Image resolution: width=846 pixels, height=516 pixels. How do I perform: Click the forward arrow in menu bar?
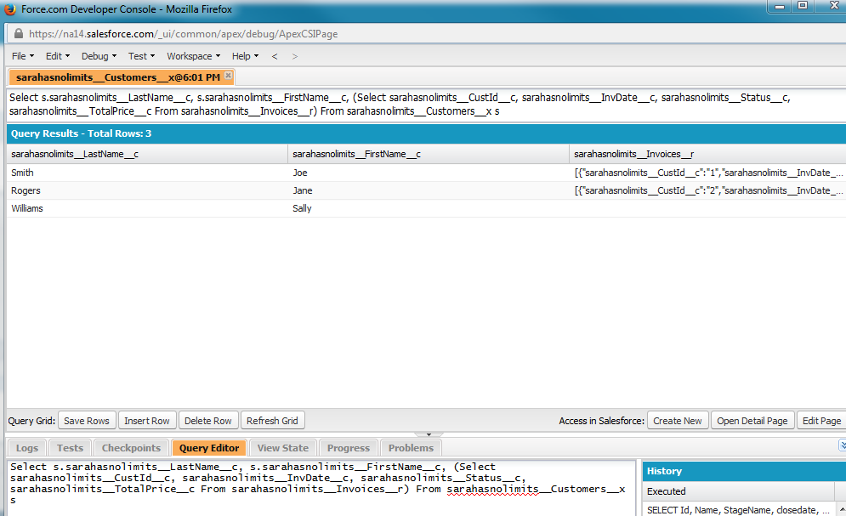coord(295,56)
